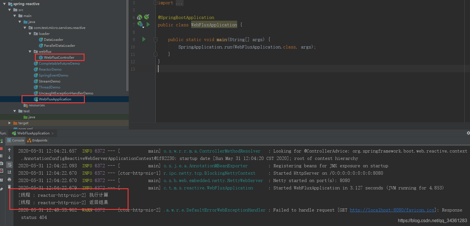Viewport: 470px width, 226px height.
Task: Click the Spring bean search gutter icon on line 6
Action: click(140, 18)
